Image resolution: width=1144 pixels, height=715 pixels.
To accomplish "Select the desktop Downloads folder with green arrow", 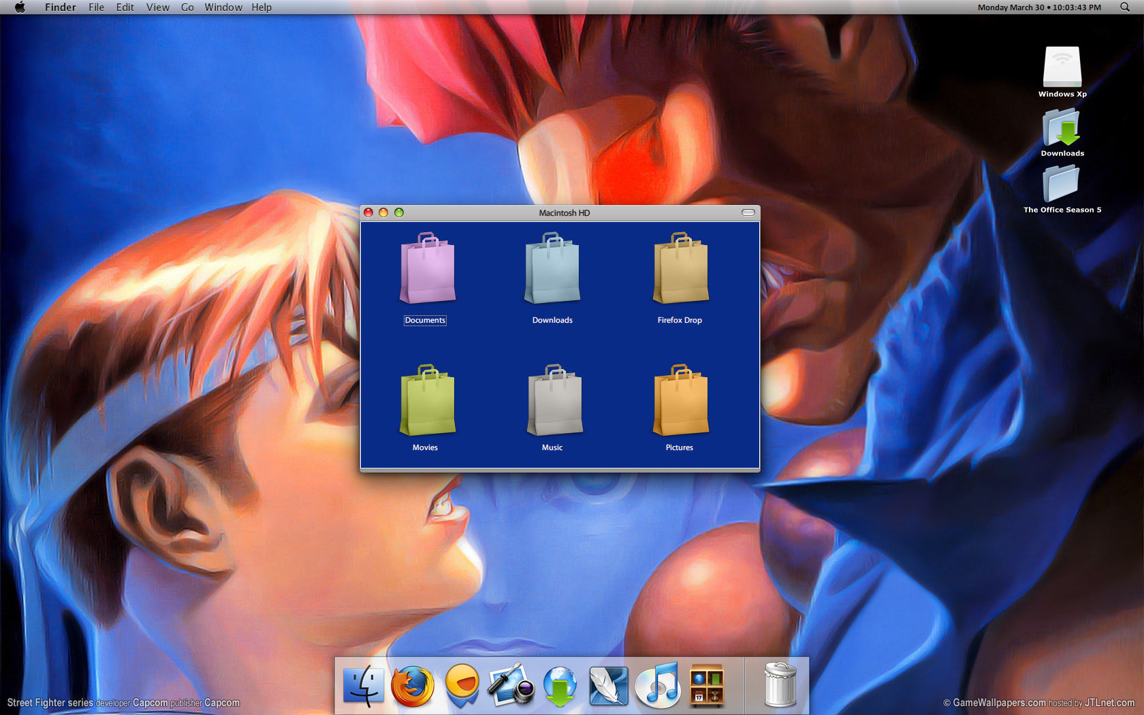I will (1062, 127).
